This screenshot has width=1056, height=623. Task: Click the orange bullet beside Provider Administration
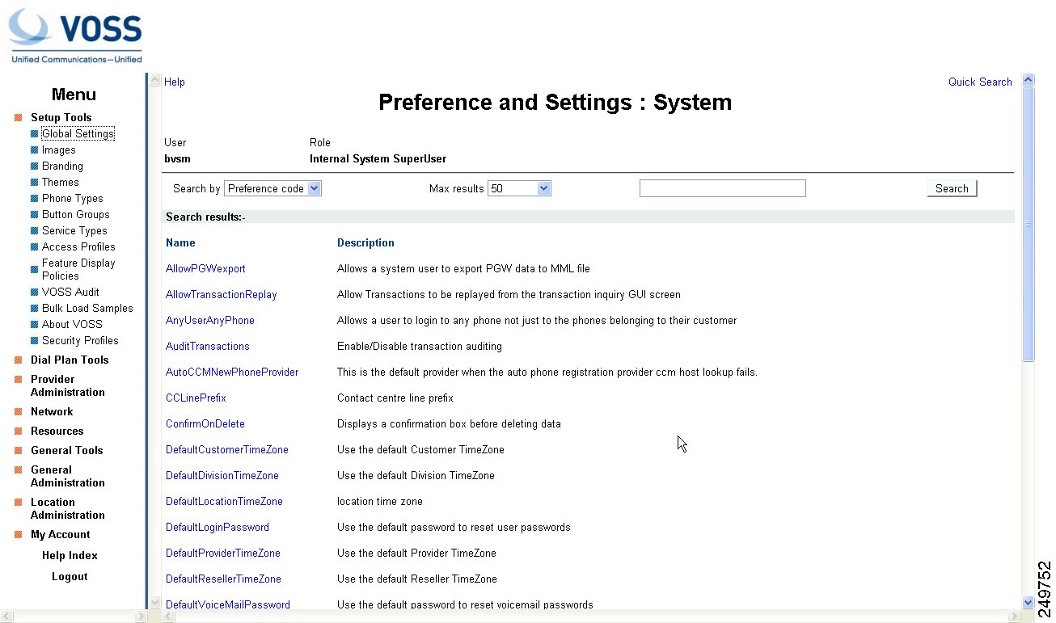pyautogui.click(x=18, y=380)
